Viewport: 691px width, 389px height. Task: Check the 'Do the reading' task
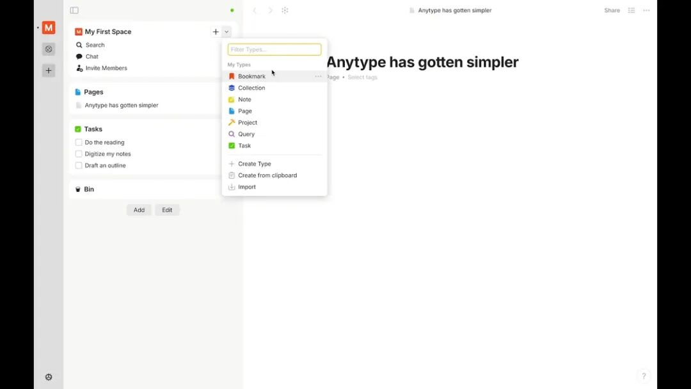[79, 142]
